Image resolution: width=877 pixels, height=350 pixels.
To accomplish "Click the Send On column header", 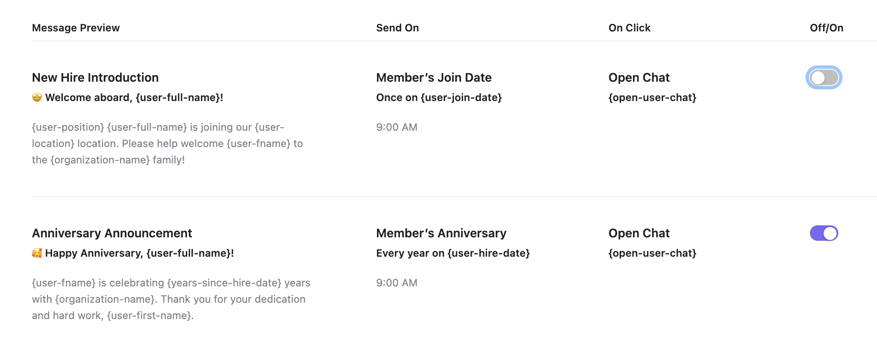I will click(397, 28).
